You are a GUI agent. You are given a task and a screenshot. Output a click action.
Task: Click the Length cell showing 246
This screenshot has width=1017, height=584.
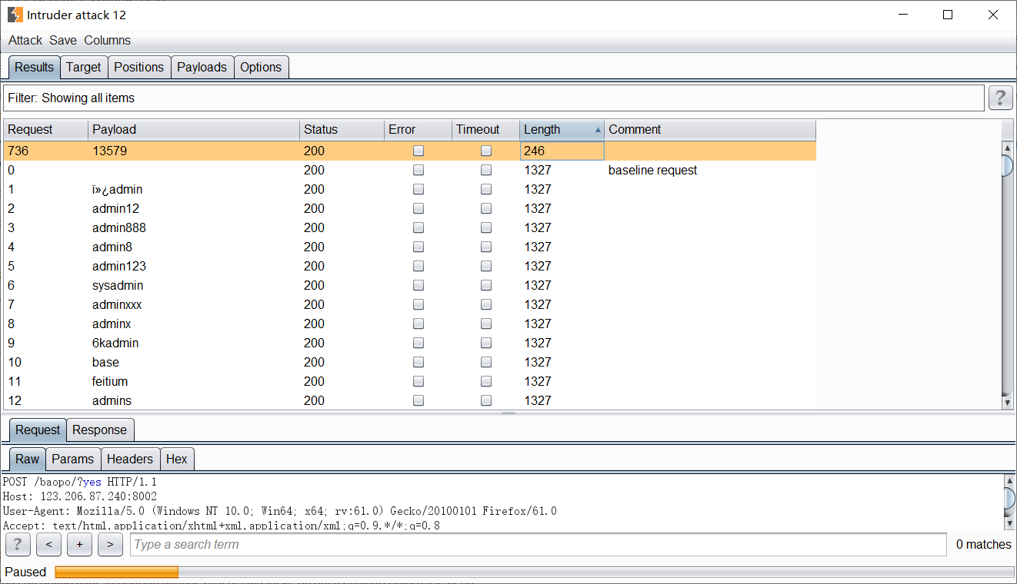pos(562,151)
